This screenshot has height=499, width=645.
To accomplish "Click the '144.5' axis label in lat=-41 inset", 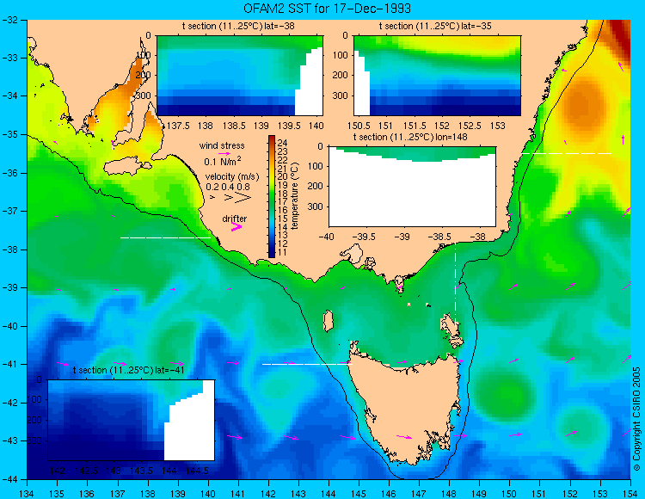I will 198,471.
